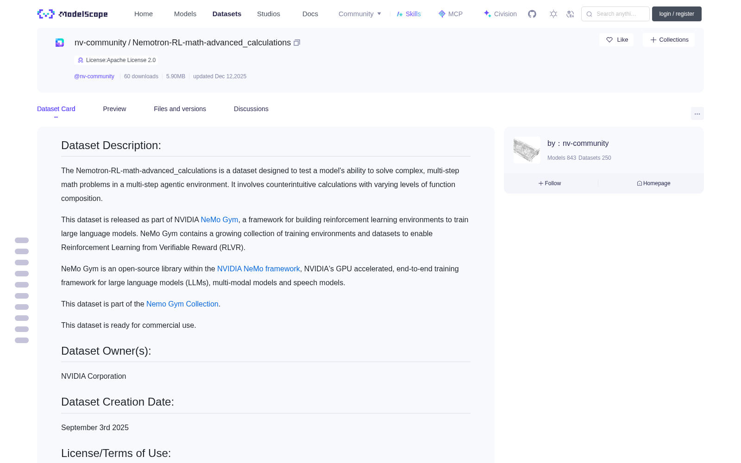Click the Apache License 2.0 tag
This screenshot has width=741, height=463.
click(x=116, y=60)
